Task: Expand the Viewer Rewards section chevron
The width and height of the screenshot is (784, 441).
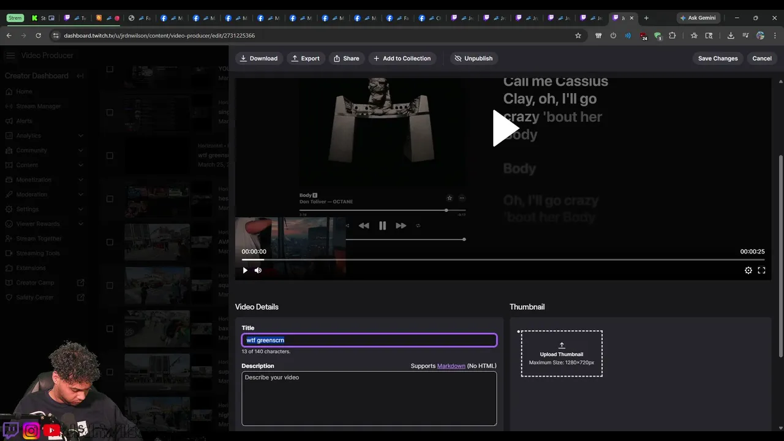Action: 80,224
